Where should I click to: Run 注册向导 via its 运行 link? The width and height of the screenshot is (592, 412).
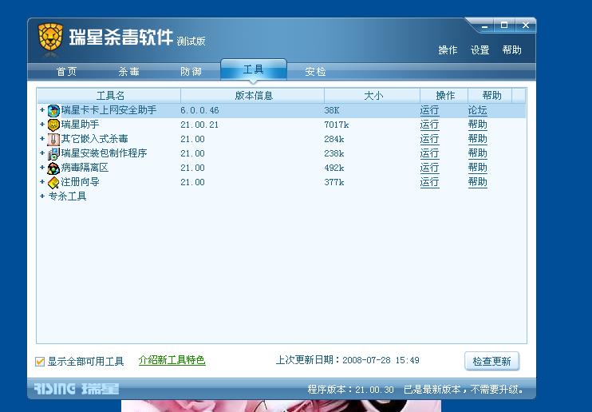pyautogui.click(x=430, y=182)
